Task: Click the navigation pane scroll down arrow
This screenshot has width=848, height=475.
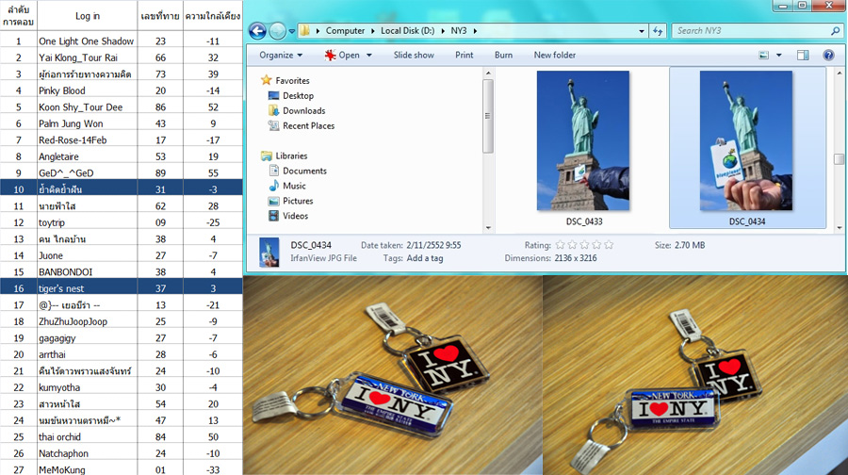Action: pyautogui.click(x=488, y=228)
